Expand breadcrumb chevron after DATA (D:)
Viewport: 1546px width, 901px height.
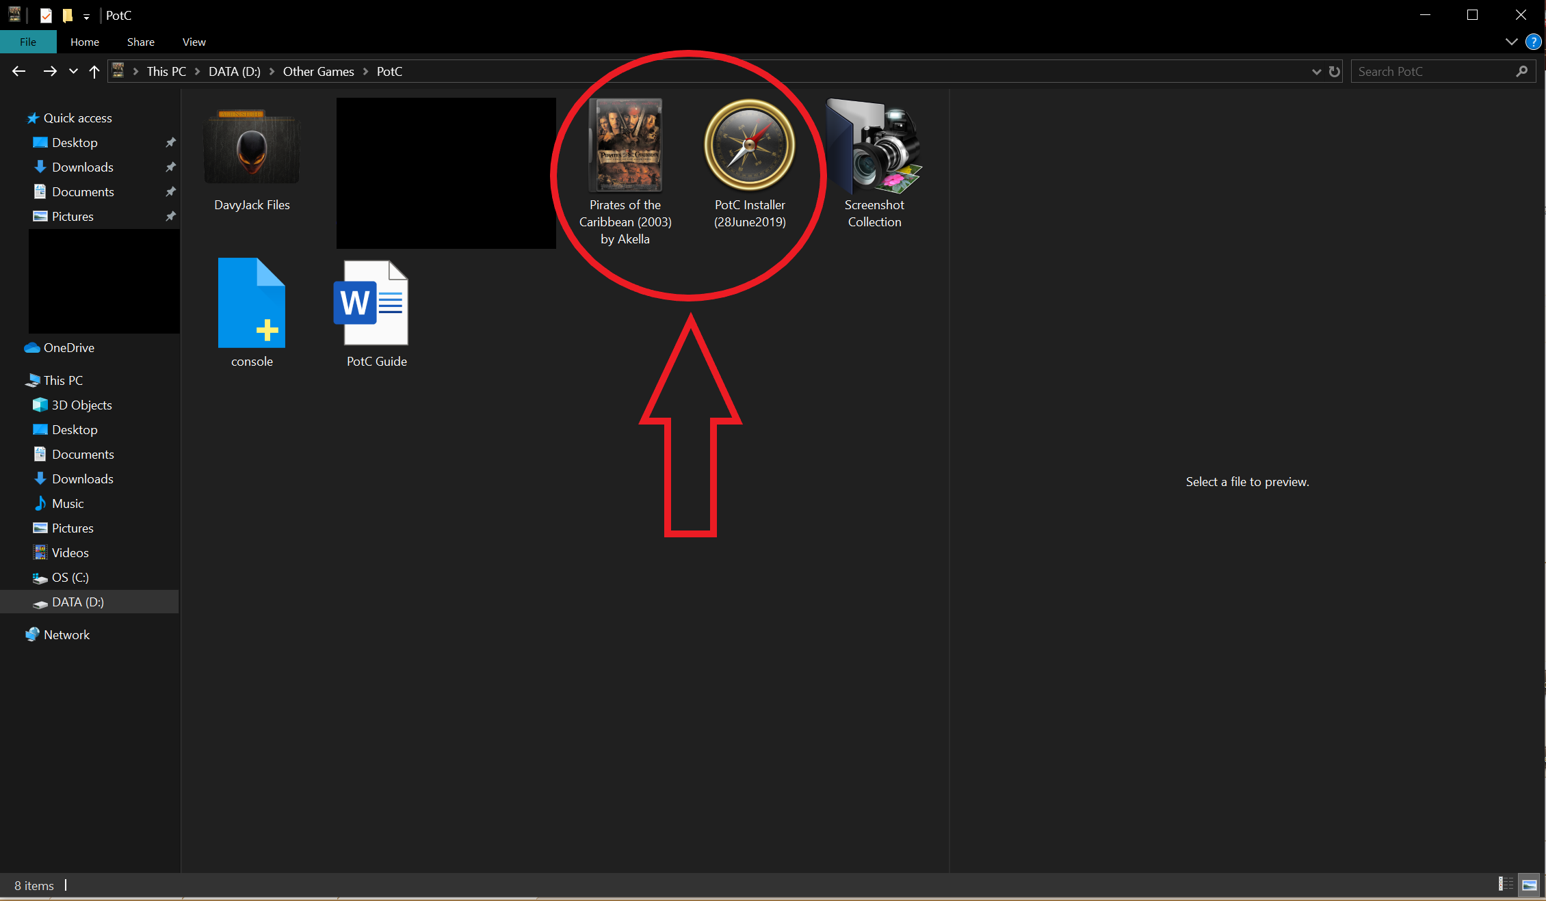pyautogui.click(x=272, y=71)
